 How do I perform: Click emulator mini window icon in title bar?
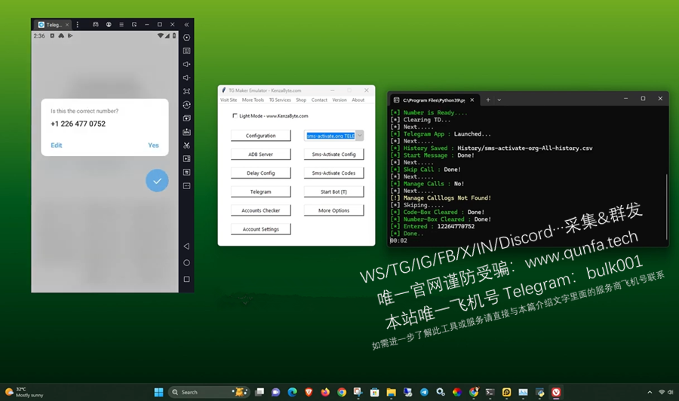tap(134, 25)
